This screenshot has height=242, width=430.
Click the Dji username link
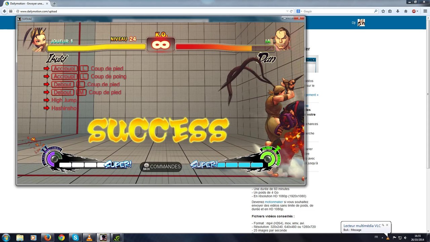tap(353, 23)
